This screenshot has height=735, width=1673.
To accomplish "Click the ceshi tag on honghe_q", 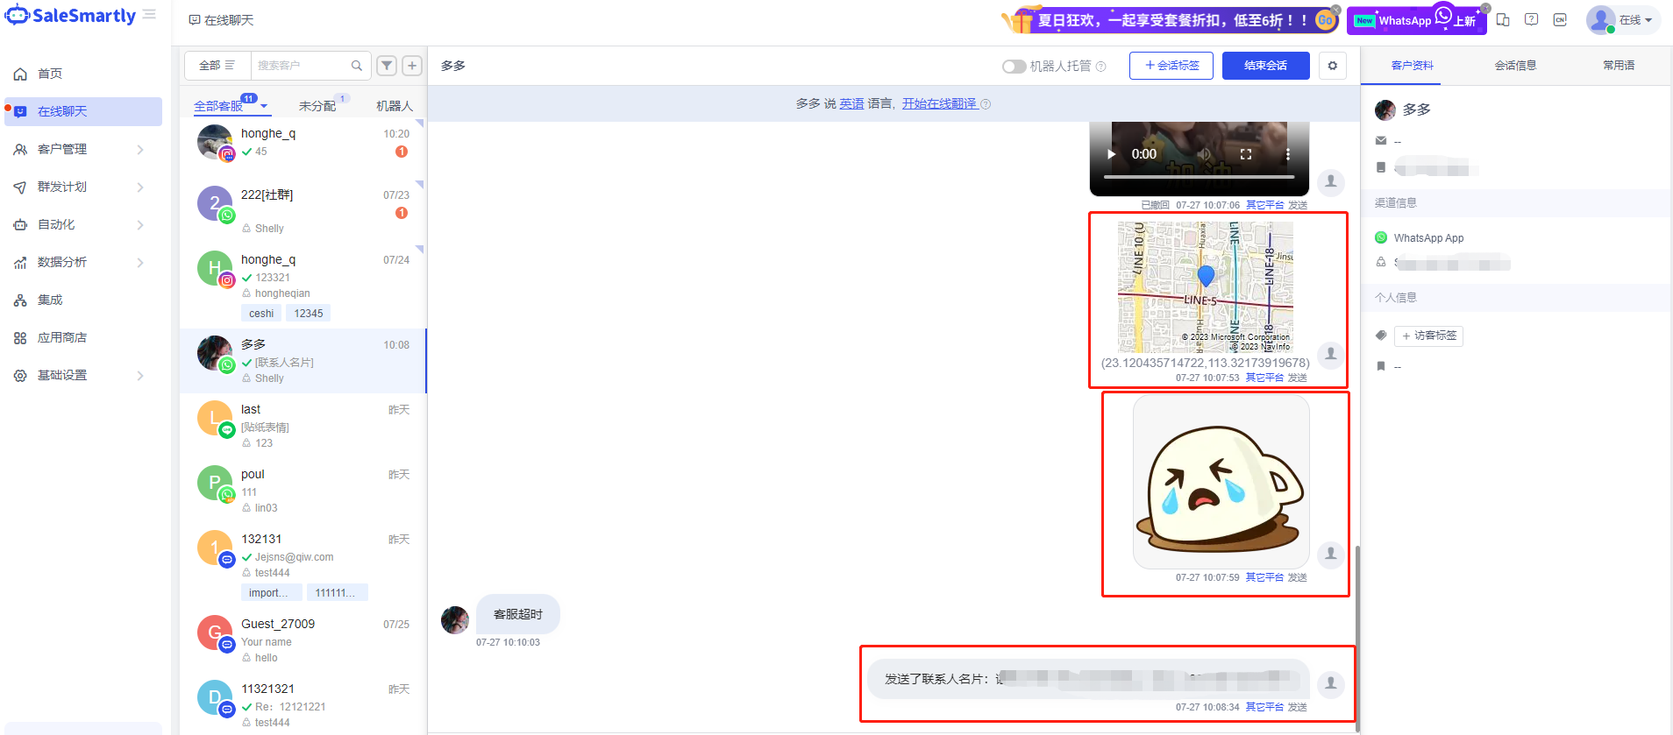I will pos(261,314).
